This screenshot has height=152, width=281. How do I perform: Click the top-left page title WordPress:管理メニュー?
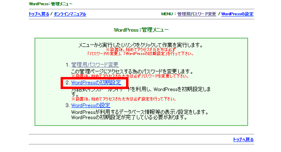click(x=51, y=4)
